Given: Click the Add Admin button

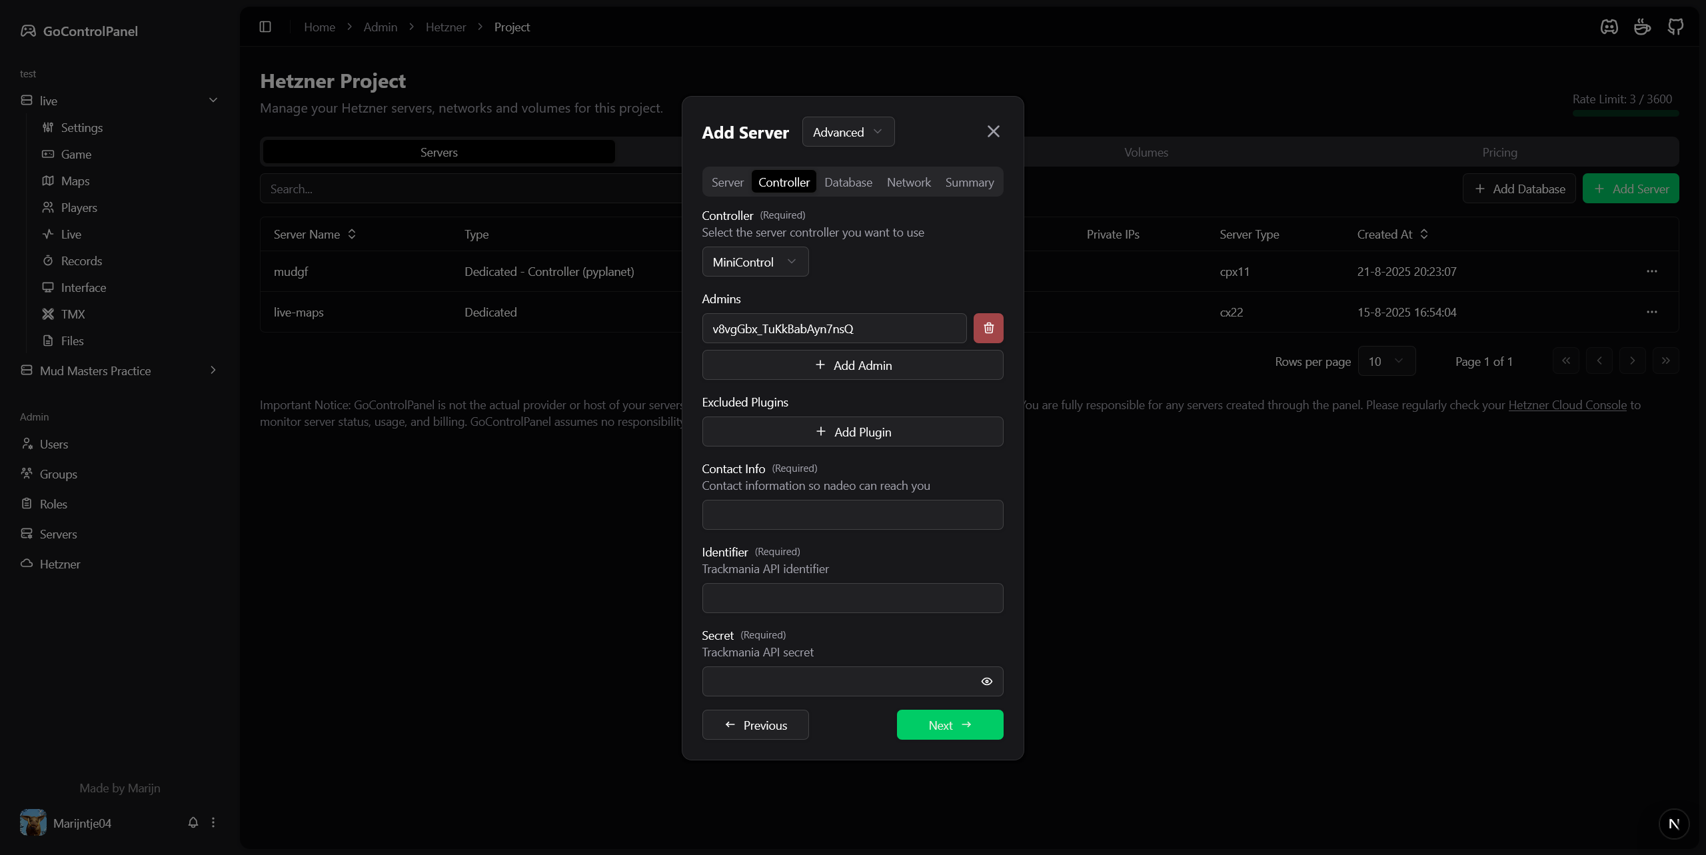Looking at the screenshot, I should point(852,365).
